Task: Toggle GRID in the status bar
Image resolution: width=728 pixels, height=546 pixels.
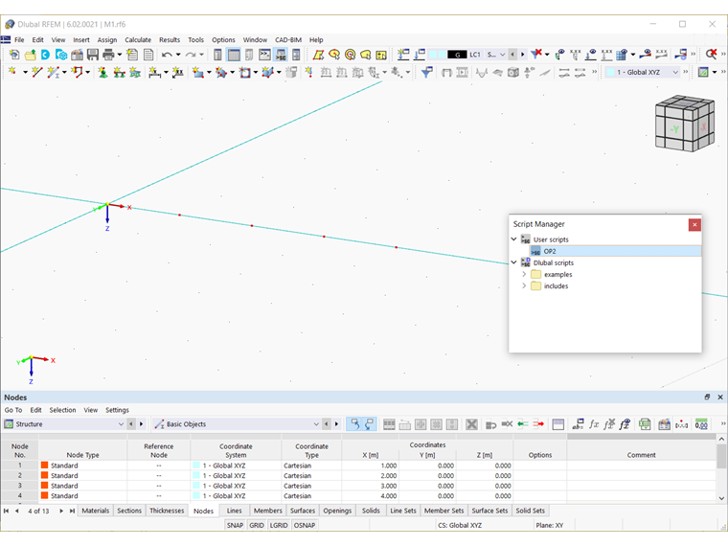Action: pyautogui.click(x=257, y=525)
